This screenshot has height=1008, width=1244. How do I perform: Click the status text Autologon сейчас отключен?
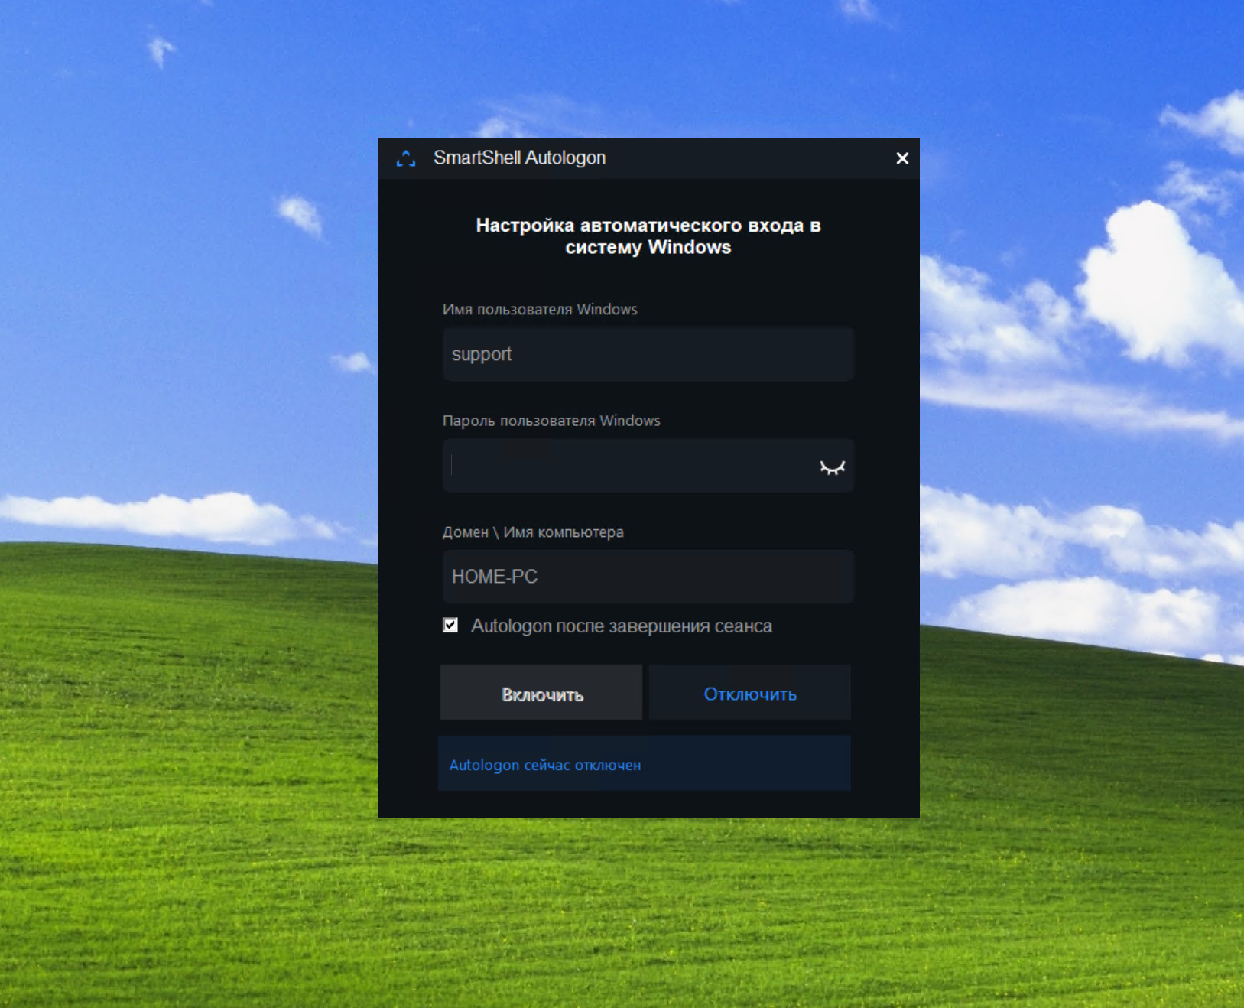pos(545,765)
